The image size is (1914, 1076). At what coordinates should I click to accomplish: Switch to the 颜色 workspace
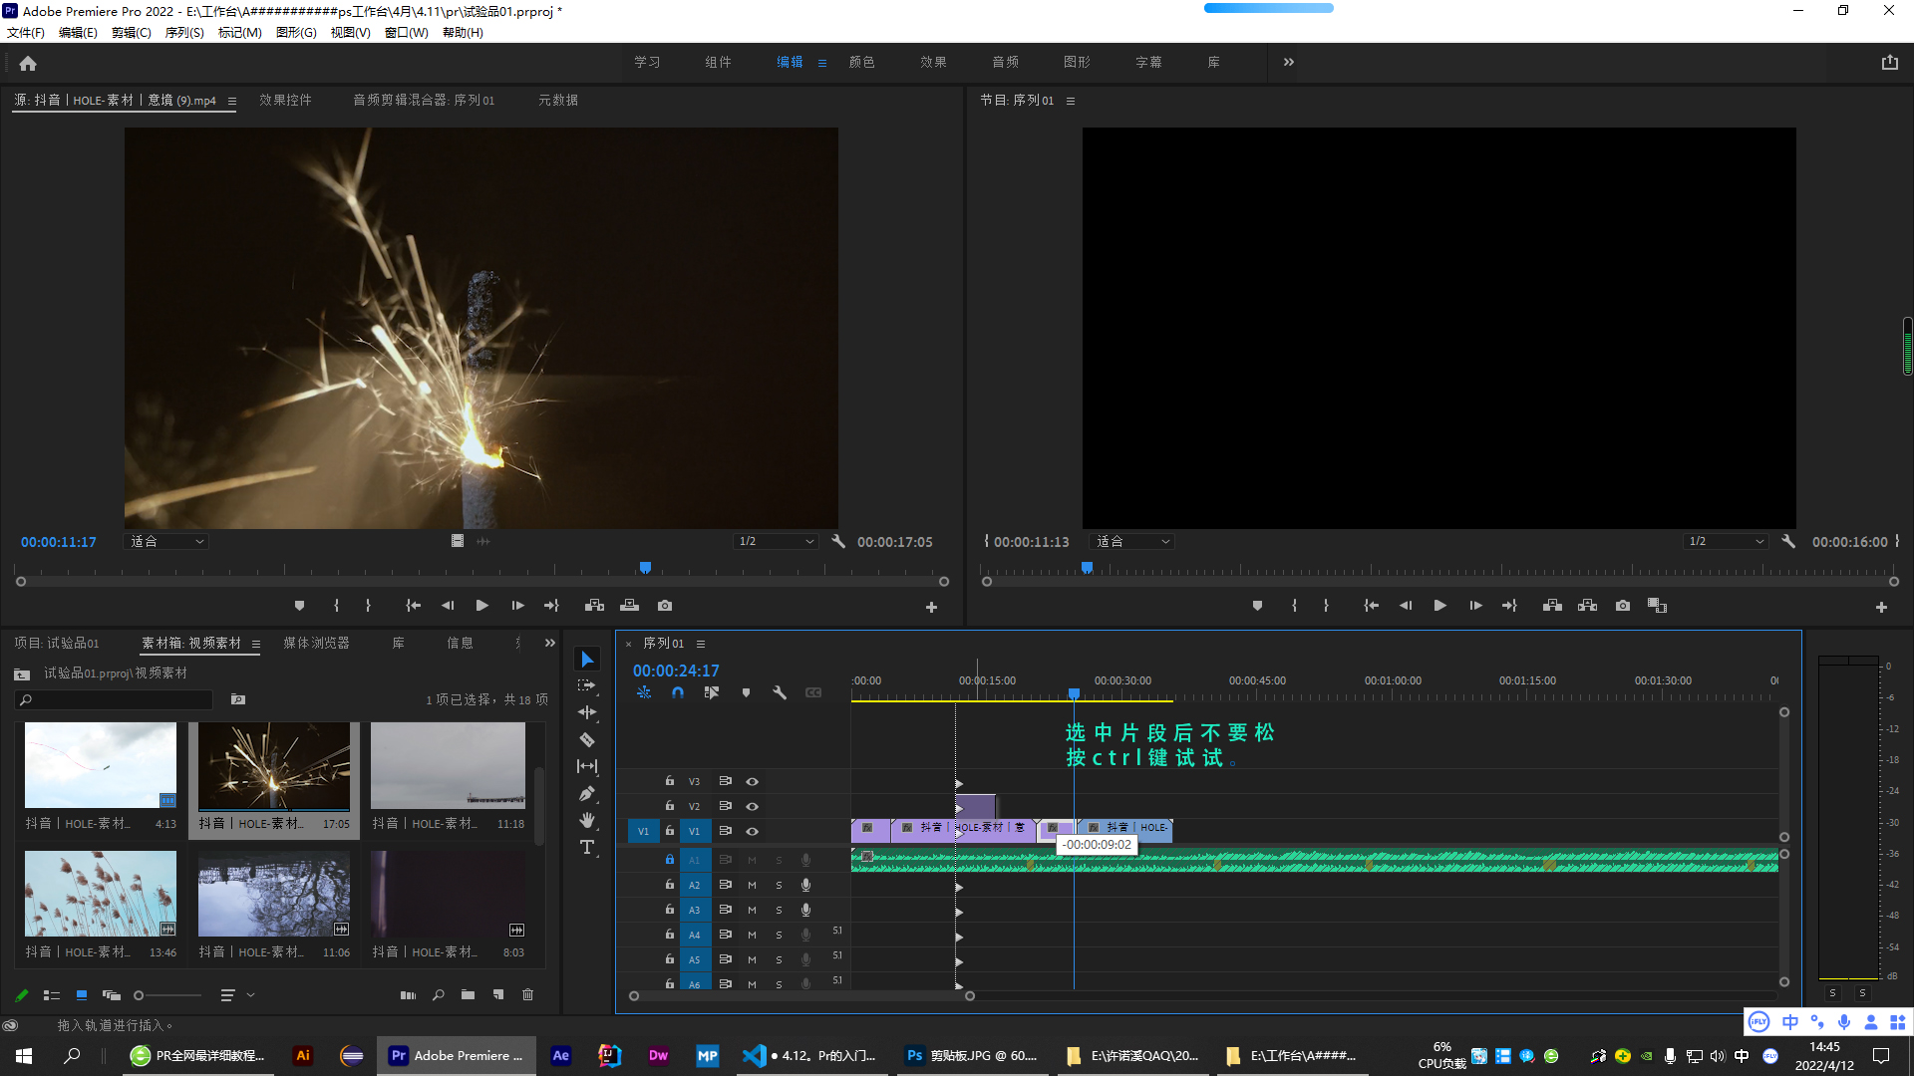[862, 62]
